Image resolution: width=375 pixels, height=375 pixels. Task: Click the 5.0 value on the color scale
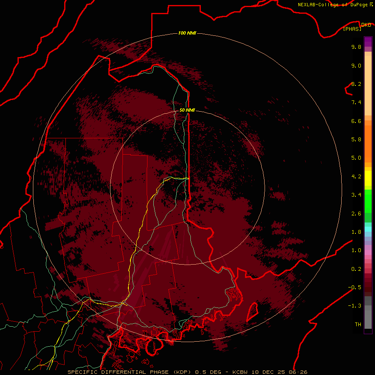pos(356,158)
